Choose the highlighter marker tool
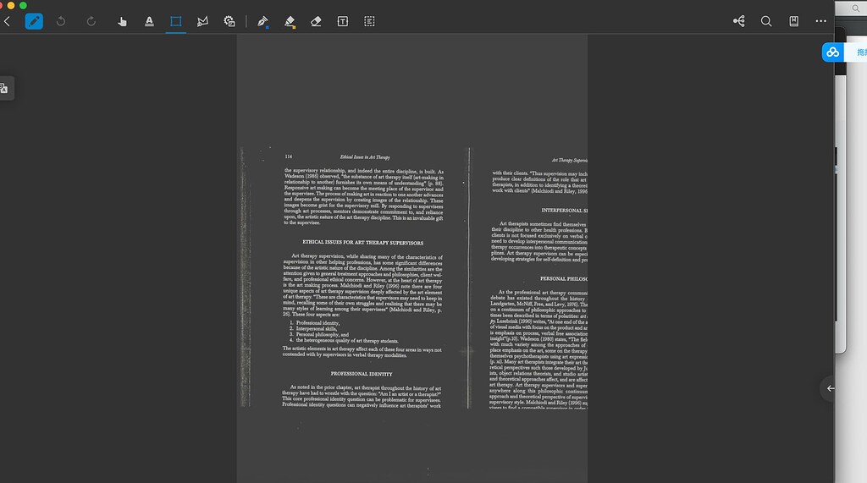Viewport: 867px width, 483px height. pos(290,21)
